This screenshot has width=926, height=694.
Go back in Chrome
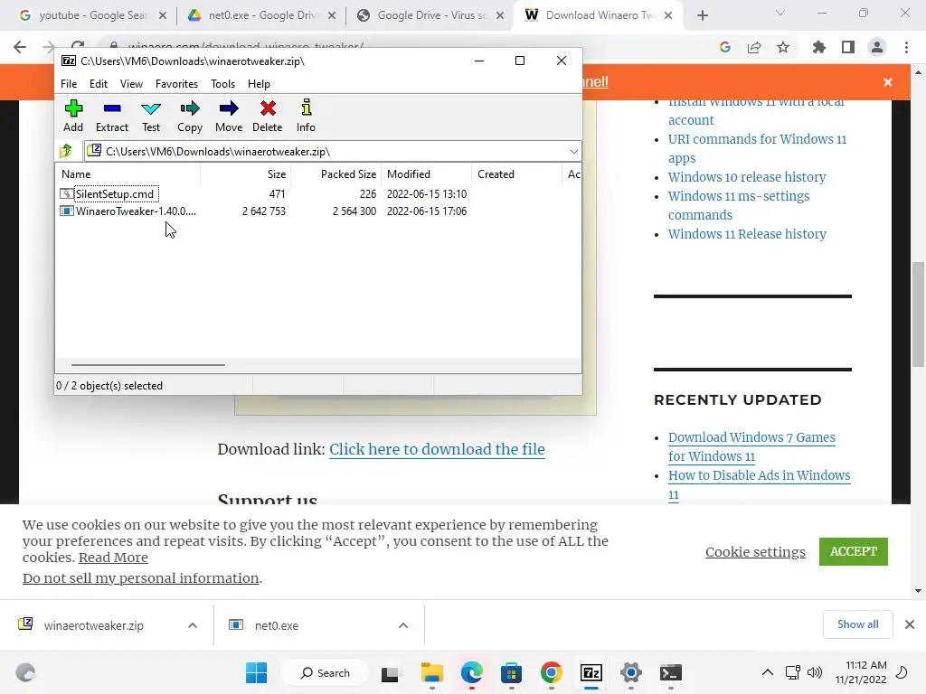[x=20, y=47]
